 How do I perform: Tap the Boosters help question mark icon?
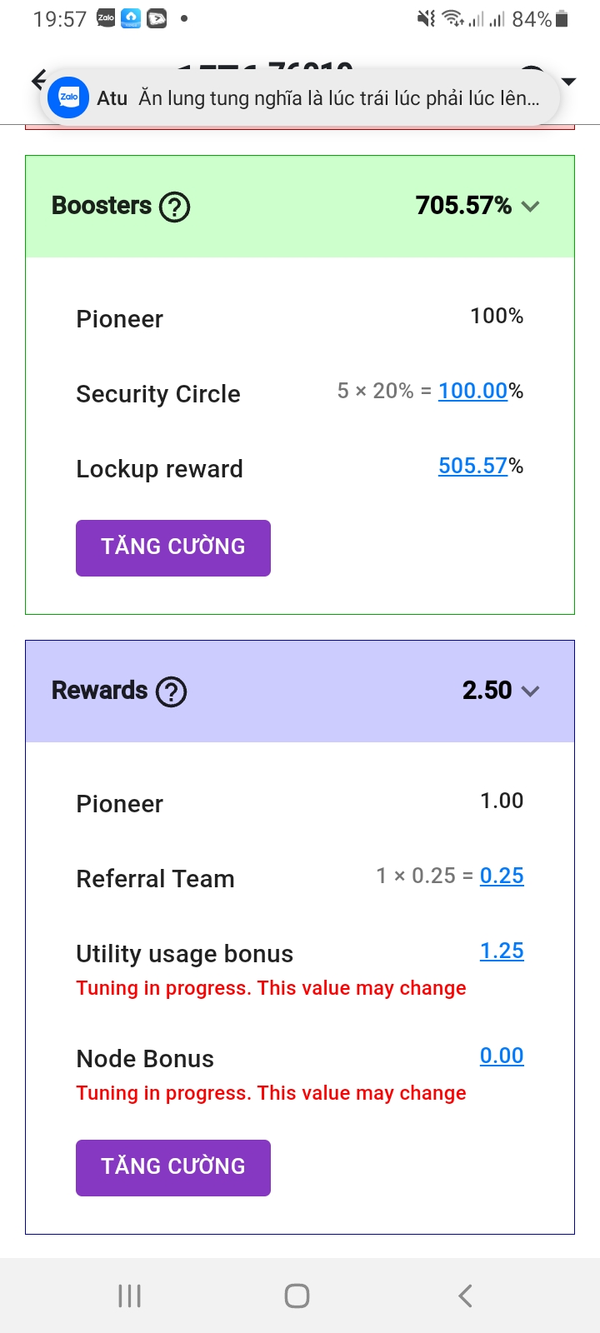click(175, 207)
